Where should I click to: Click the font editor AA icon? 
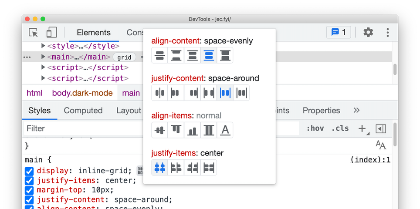click(x=381, y=145)
